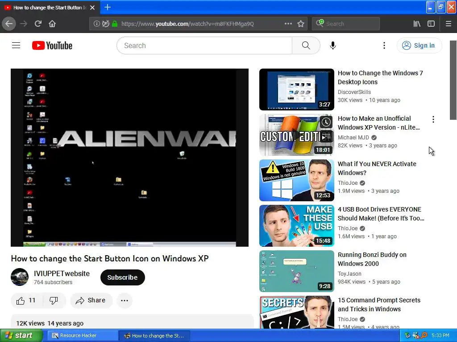Viewport: 457px width, 342px height.
Task: Dislike the video with thumbs down
Action: click(x=54, y=301)
